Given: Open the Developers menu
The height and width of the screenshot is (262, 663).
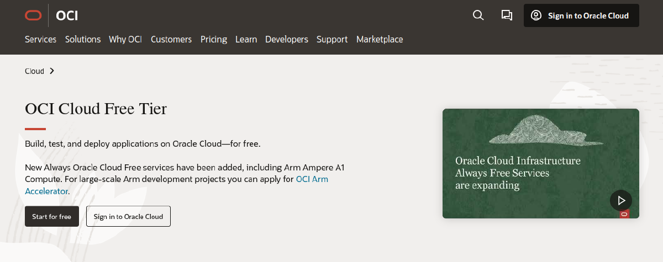Looking at the screenshot, I should tap(287, 39).
